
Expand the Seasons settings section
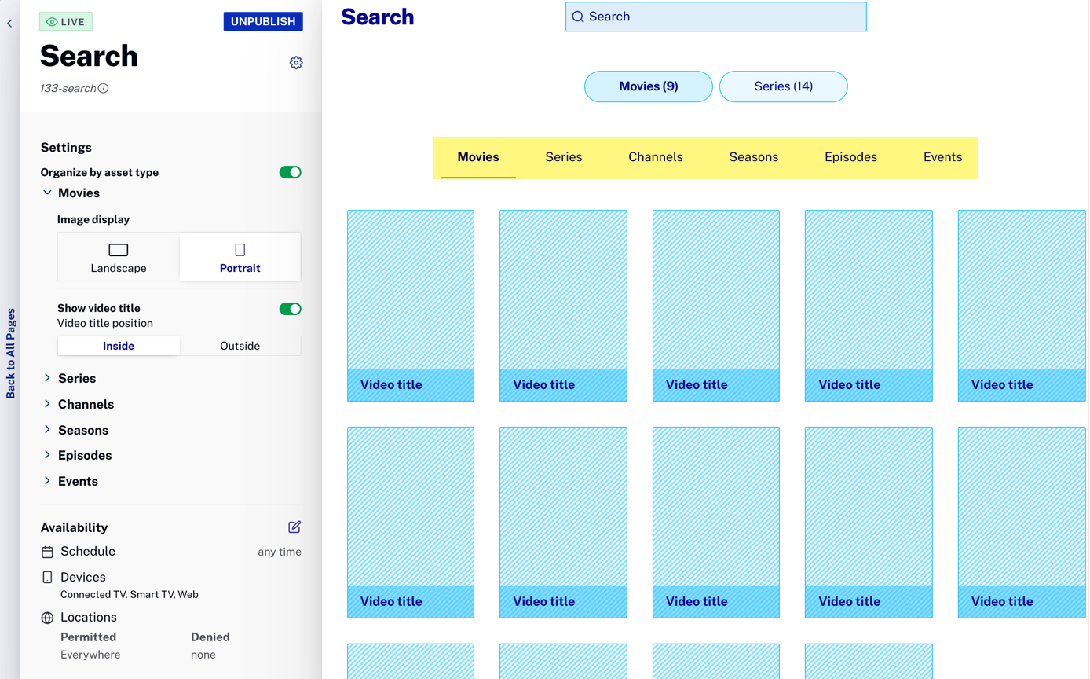point(75,430)
